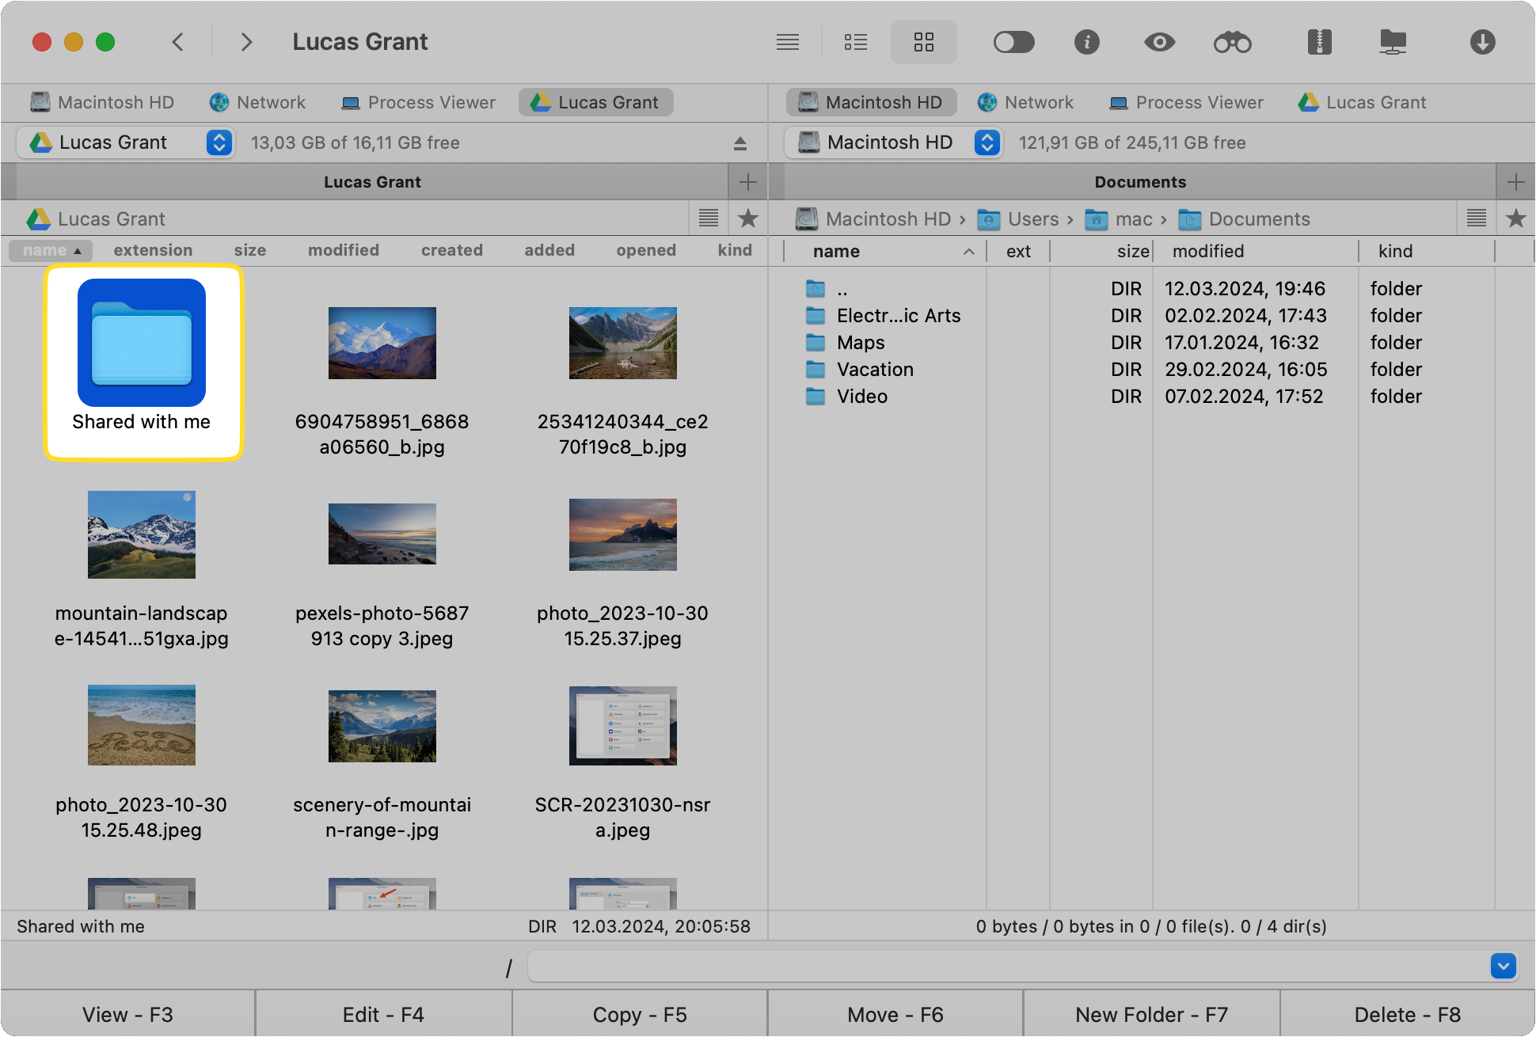Switch to full list view mode
Viewport: 1536px width, 1037px height.
tap(788, 42)
